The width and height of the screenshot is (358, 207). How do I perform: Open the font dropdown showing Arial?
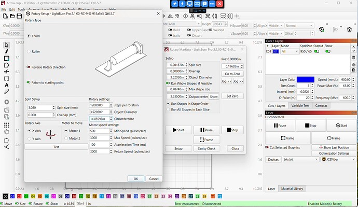point(184,24)
